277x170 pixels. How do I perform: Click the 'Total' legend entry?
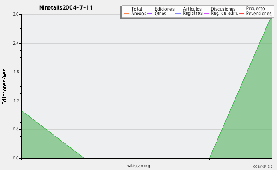(x=133, y=9)
